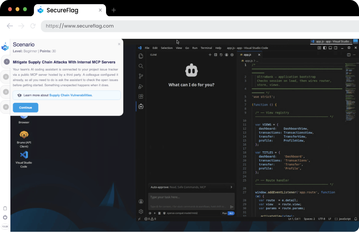Open the Extensions panel

pos(141,96)
